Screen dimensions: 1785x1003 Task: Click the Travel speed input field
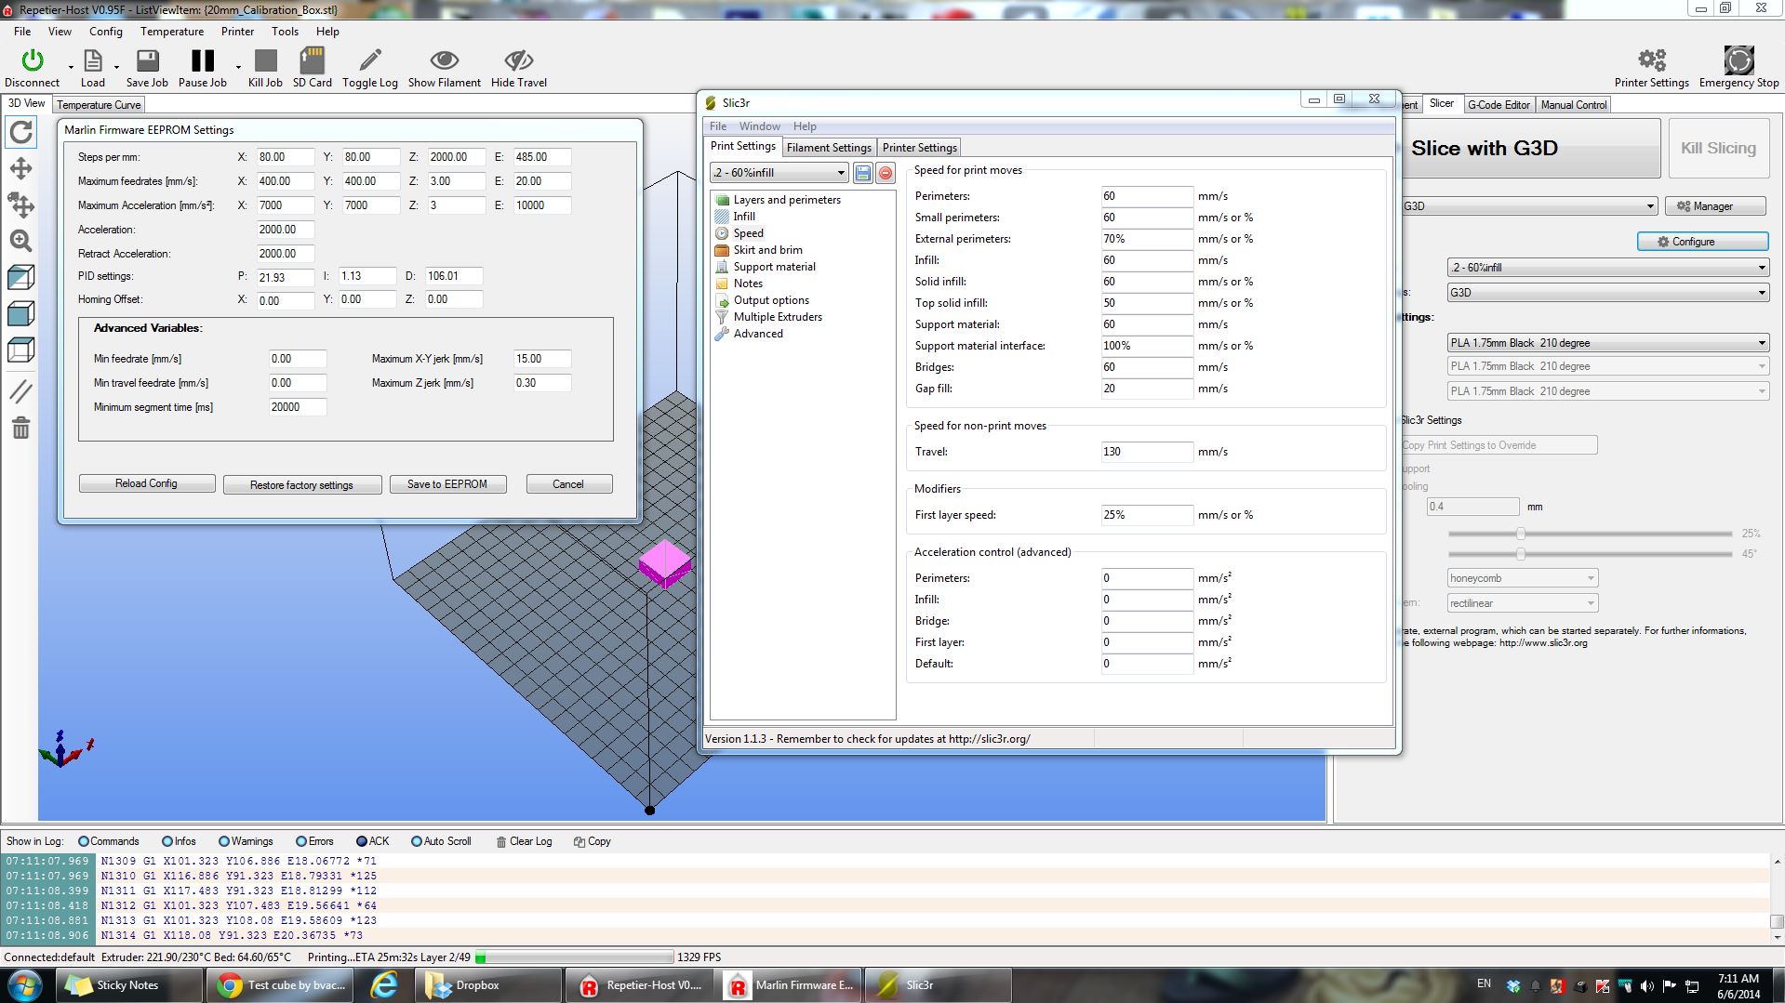pyautogui.click(x=1146, y=452)
